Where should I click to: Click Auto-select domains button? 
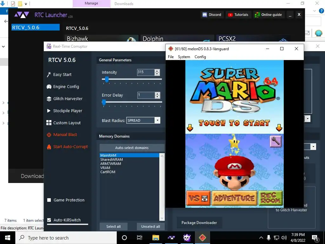click(x=132, y=148)
